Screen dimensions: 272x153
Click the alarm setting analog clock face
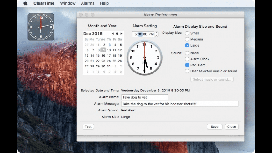[x=144, y=58]
